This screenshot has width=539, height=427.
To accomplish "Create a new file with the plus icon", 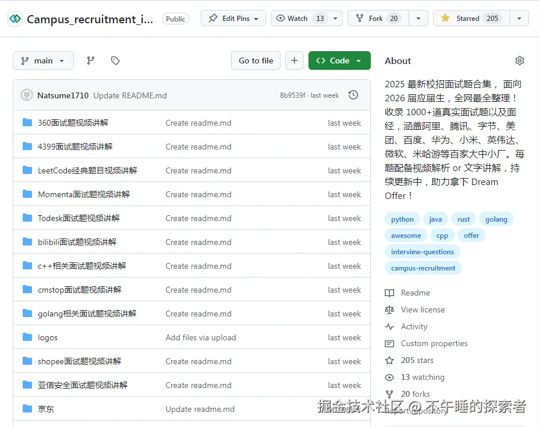I will coord(294,60).
